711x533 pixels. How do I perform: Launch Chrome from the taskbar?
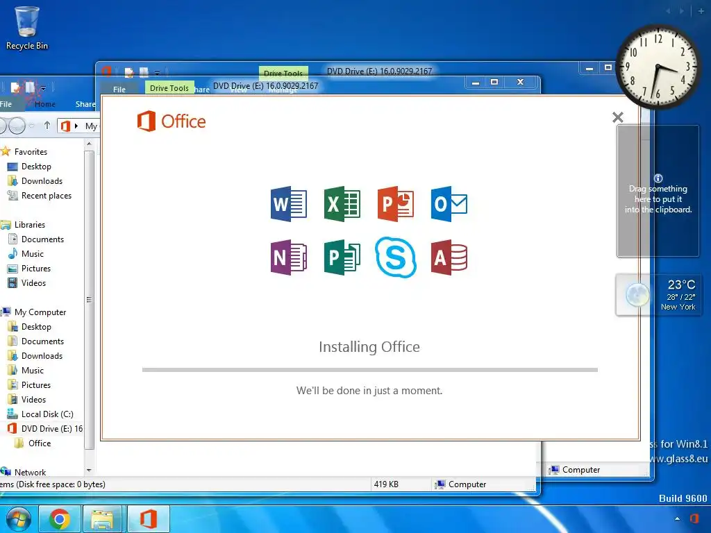(x=60, y=519)
